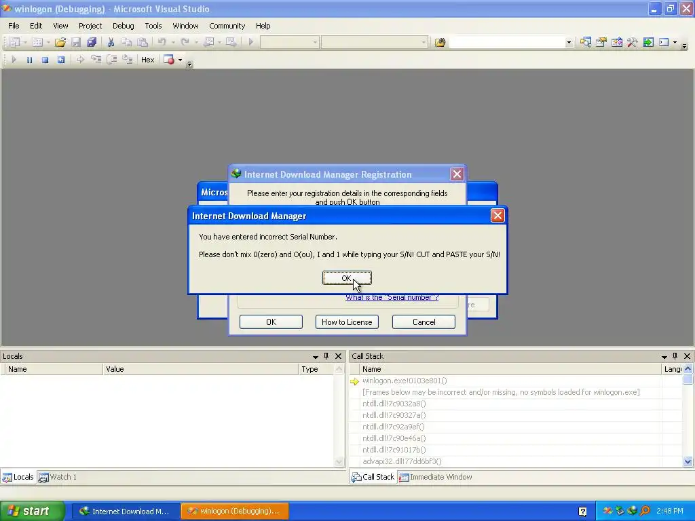Open the Solution Platforms combo box
The width and height of the screenshot is (695, 521).
(375, 42)
